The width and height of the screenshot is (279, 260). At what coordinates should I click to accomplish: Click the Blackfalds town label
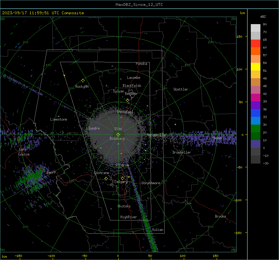point(132,86)
